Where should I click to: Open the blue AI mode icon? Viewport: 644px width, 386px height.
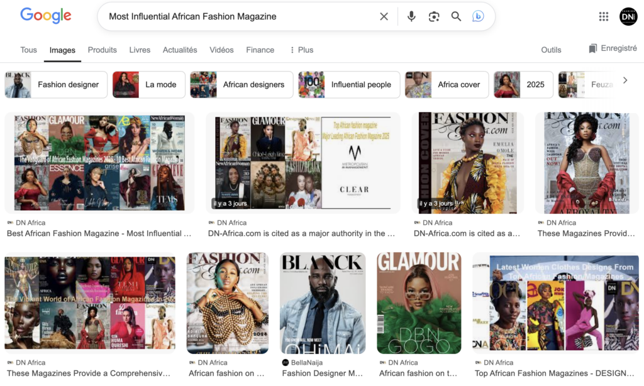[478, 16]
